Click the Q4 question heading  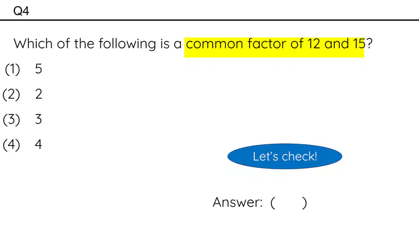21,11
